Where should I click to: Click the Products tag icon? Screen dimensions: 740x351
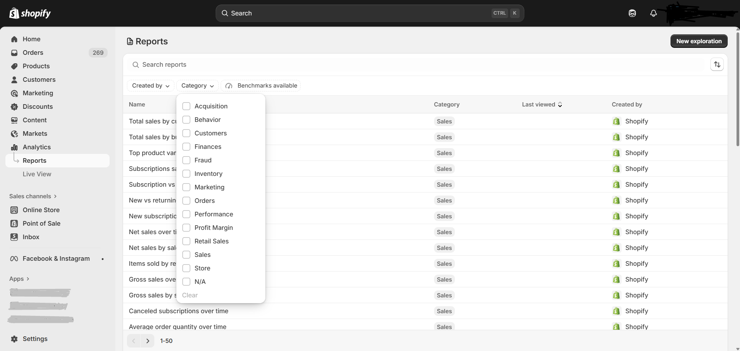[14, 66]
